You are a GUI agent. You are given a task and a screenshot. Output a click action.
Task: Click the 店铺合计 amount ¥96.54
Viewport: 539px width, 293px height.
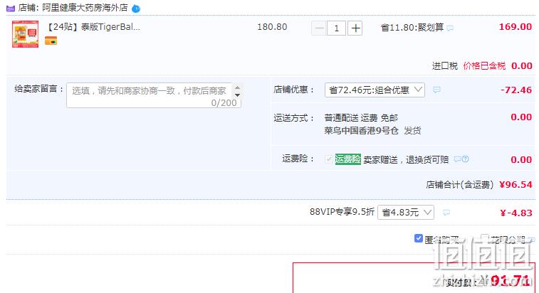[x=516, y=185]
